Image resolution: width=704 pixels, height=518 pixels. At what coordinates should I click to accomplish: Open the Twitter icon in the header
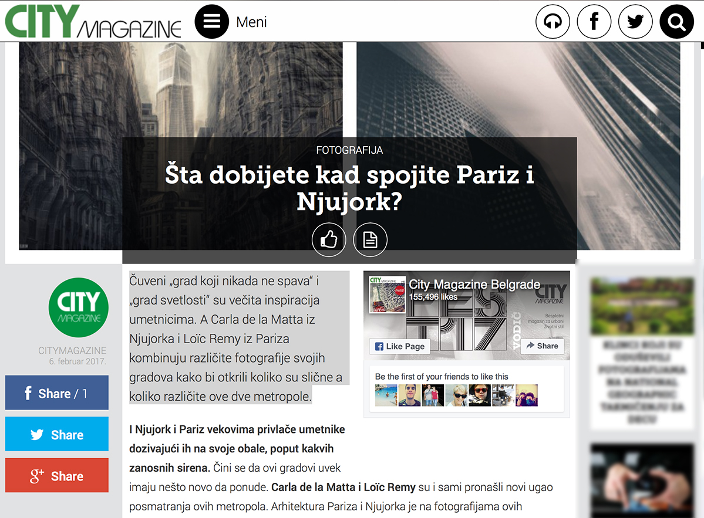click(635, 22)
